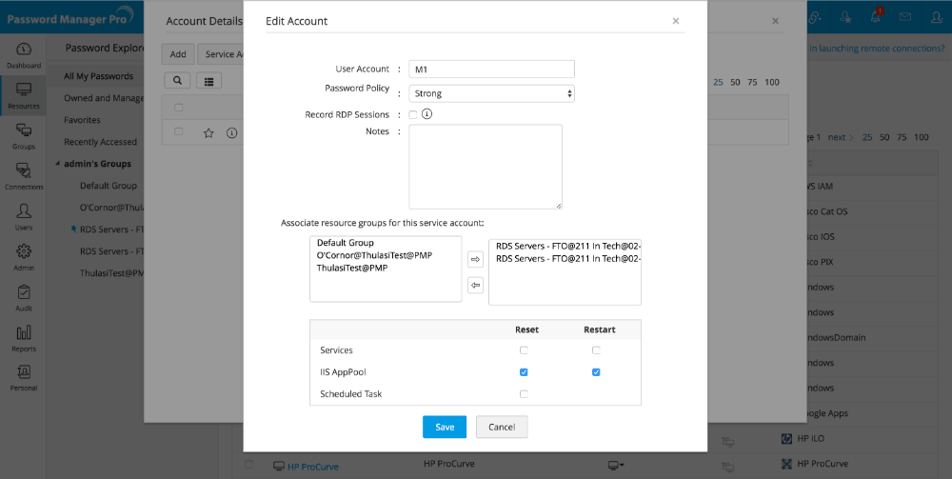Open the Password Policy dropdown
This screenshot has width=952, height=479.
[491, 93]
